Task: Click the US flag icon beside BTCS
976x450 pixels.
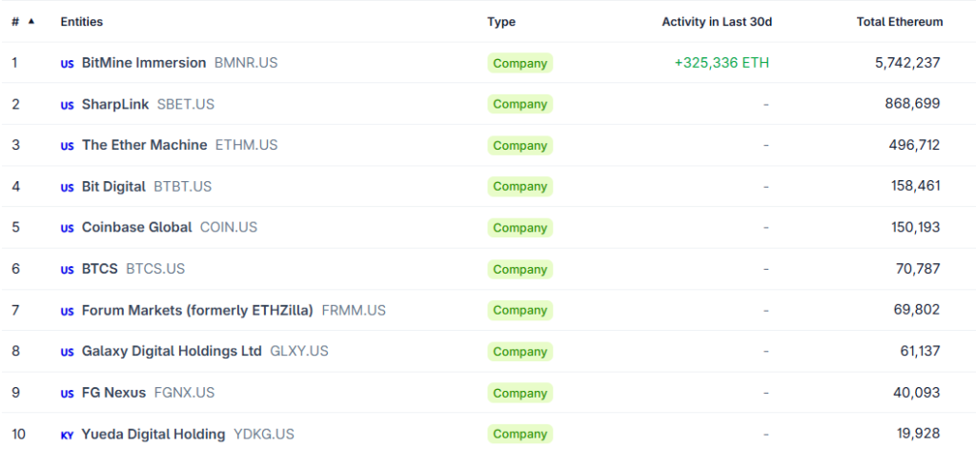Action: point(68,270)
